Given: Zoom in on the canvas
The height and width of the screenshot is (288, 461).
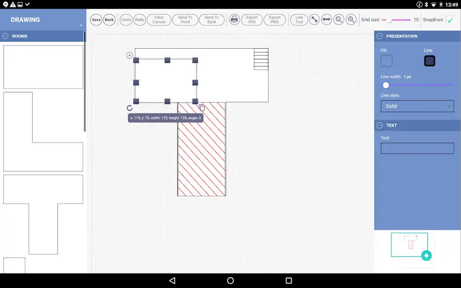Looking at the screenshot, I should tap(351, 19).
